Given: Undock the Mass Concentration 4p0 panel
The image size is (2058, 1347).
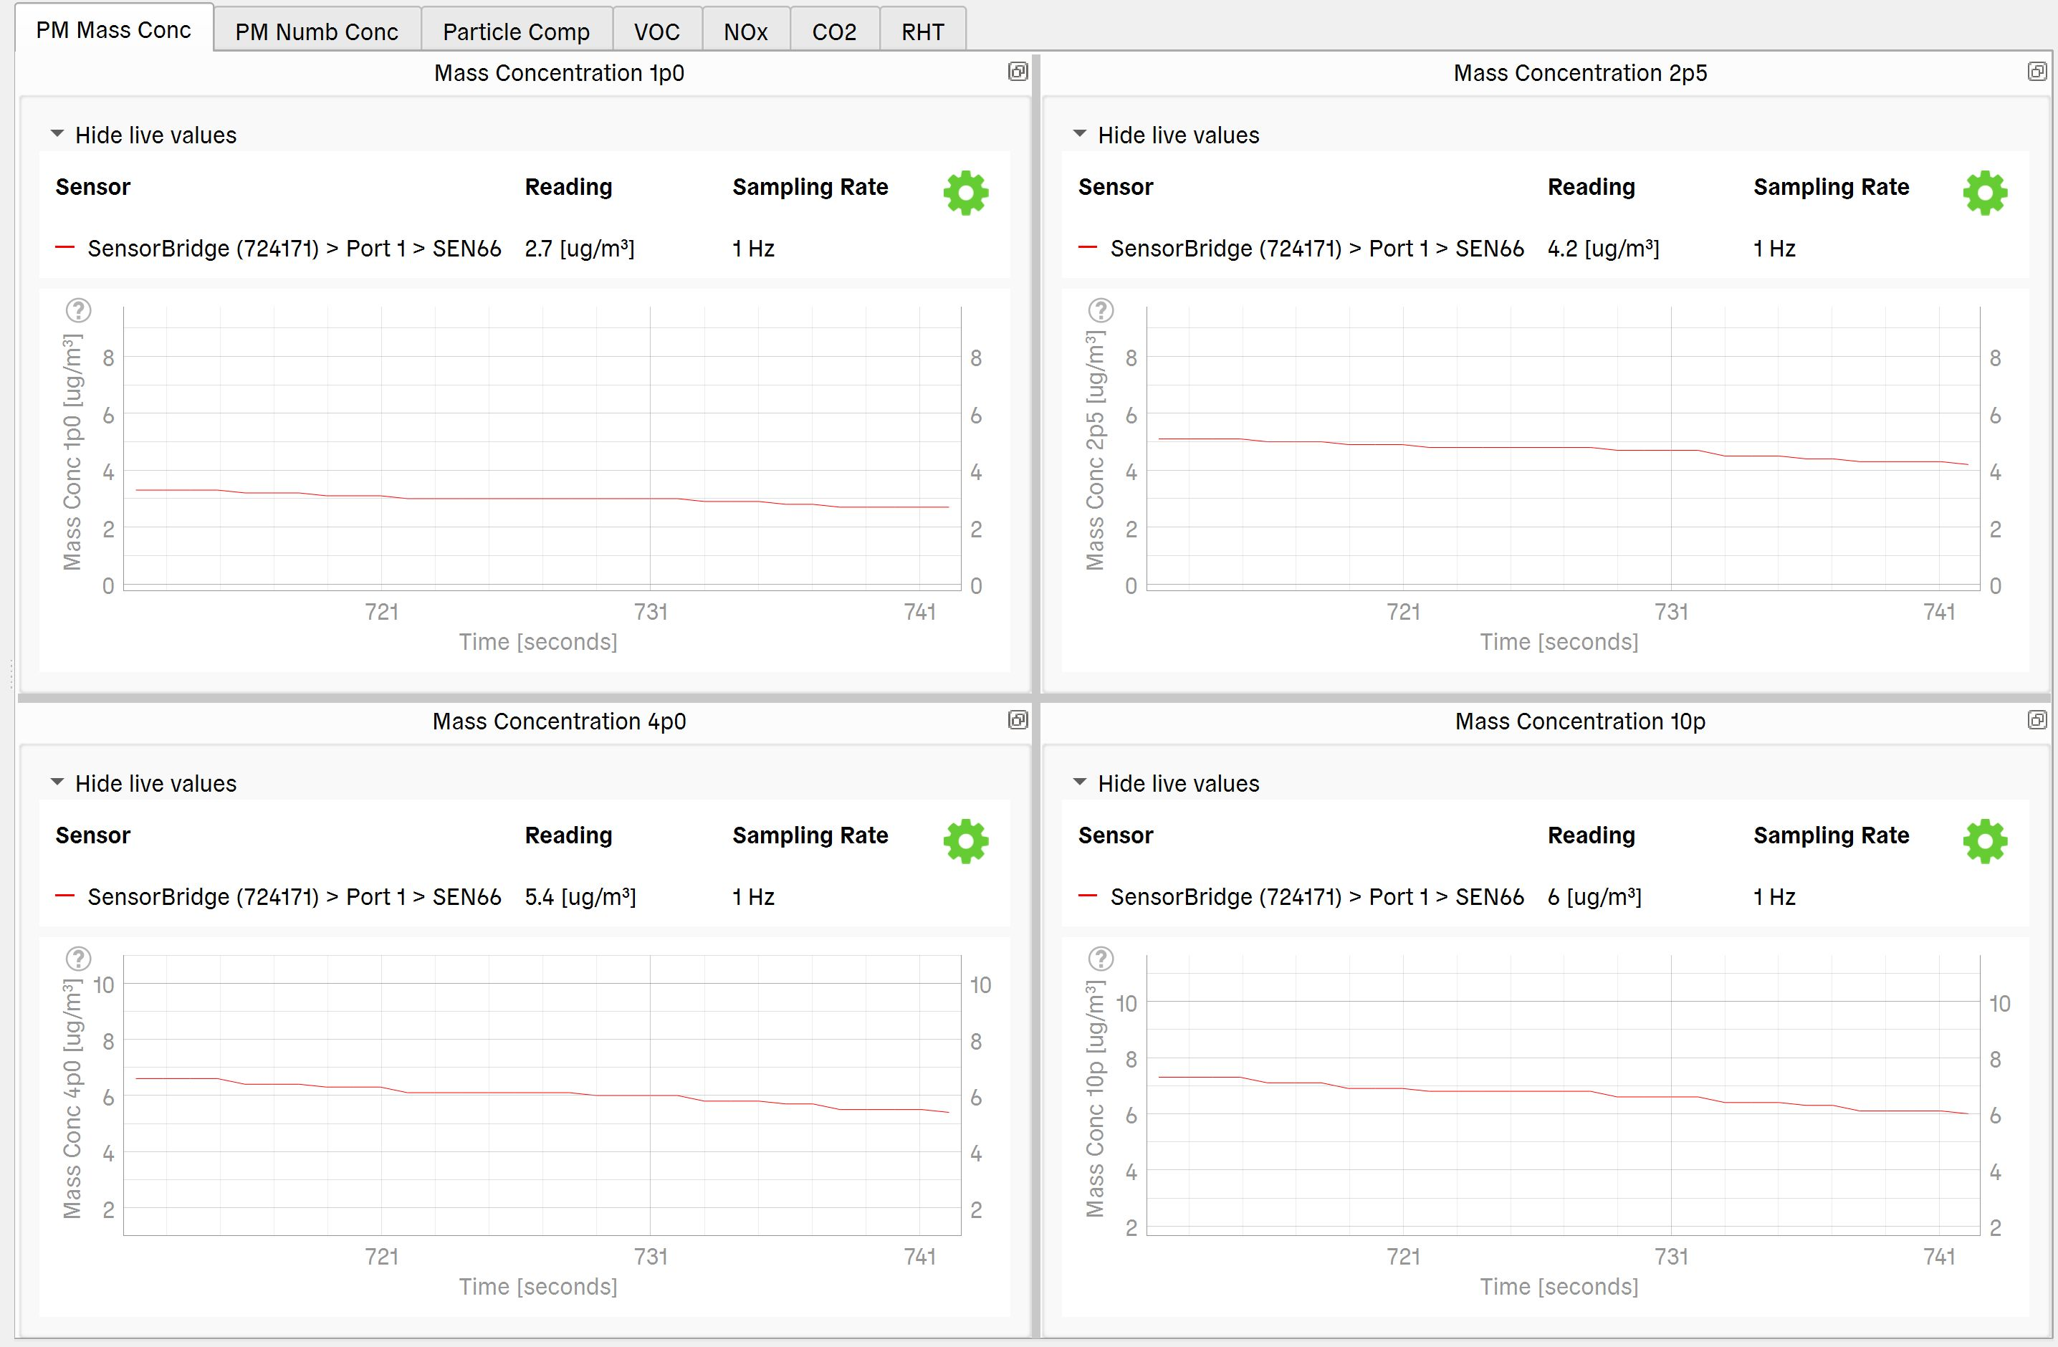Looking at the screenshot, I should pyautogui.click(x=1018, y=720).
